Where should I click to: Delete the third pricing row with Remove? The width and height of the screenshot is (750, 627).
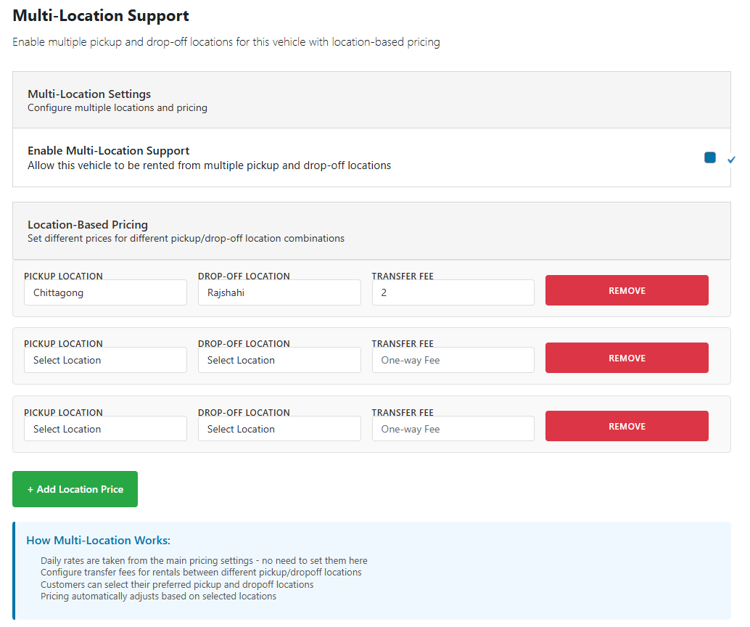[x=627, y=426]
